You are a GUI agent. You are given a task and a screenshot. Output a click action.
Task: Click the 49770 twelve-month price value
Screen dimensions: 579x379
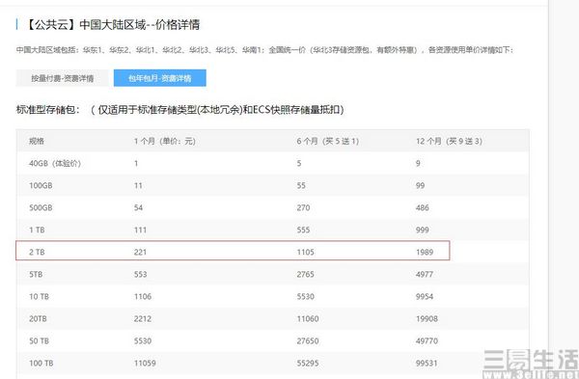[427, 340]
